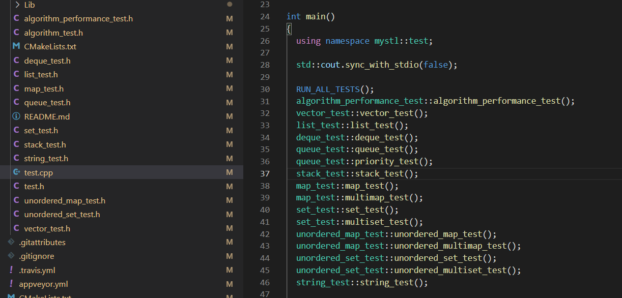Click 'list_test::list_test();' code line

(352, 126)
